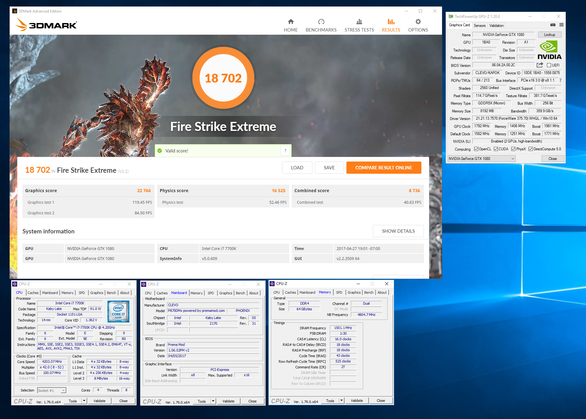Click the CPU value Intel Core i7 7700K in 3DMark
This screenshot has width=586, height=419.
tap(219, 249)
